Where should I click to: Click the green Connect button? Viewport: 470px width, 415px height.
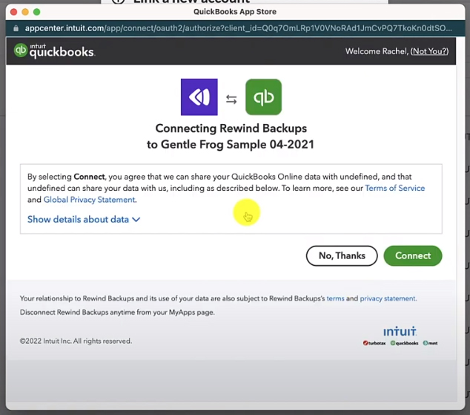pyautogui.click(x=413, y=255)
